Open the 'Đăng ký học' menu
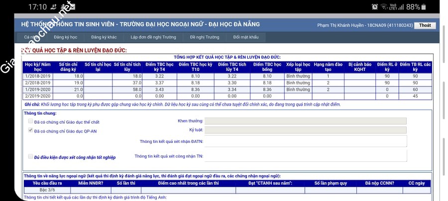The image size is (448, 201). 65,37
